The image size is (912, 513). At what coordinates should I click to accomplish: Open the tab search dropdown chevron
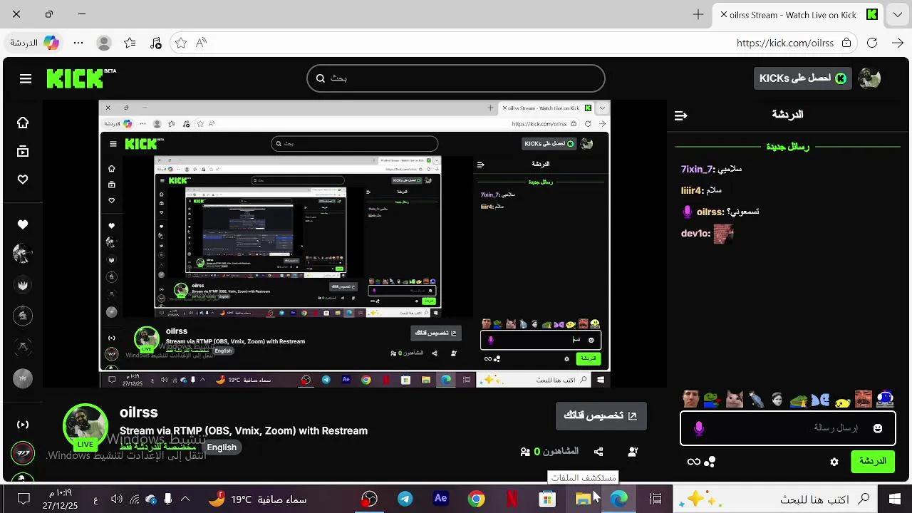[897, 14]
